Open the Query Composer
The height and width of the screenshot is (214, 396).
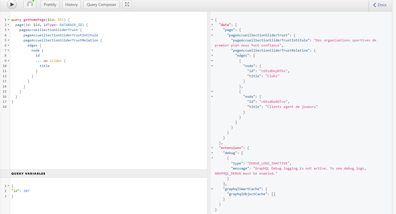(101, 5)
